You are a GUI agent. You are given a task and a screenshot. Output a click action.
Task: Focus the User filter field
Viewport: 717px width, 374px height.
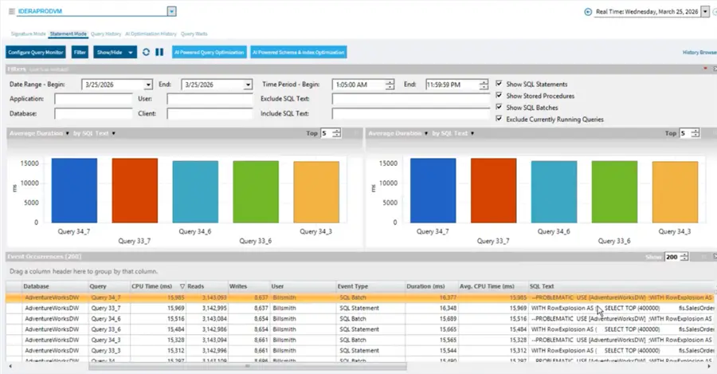210,99
